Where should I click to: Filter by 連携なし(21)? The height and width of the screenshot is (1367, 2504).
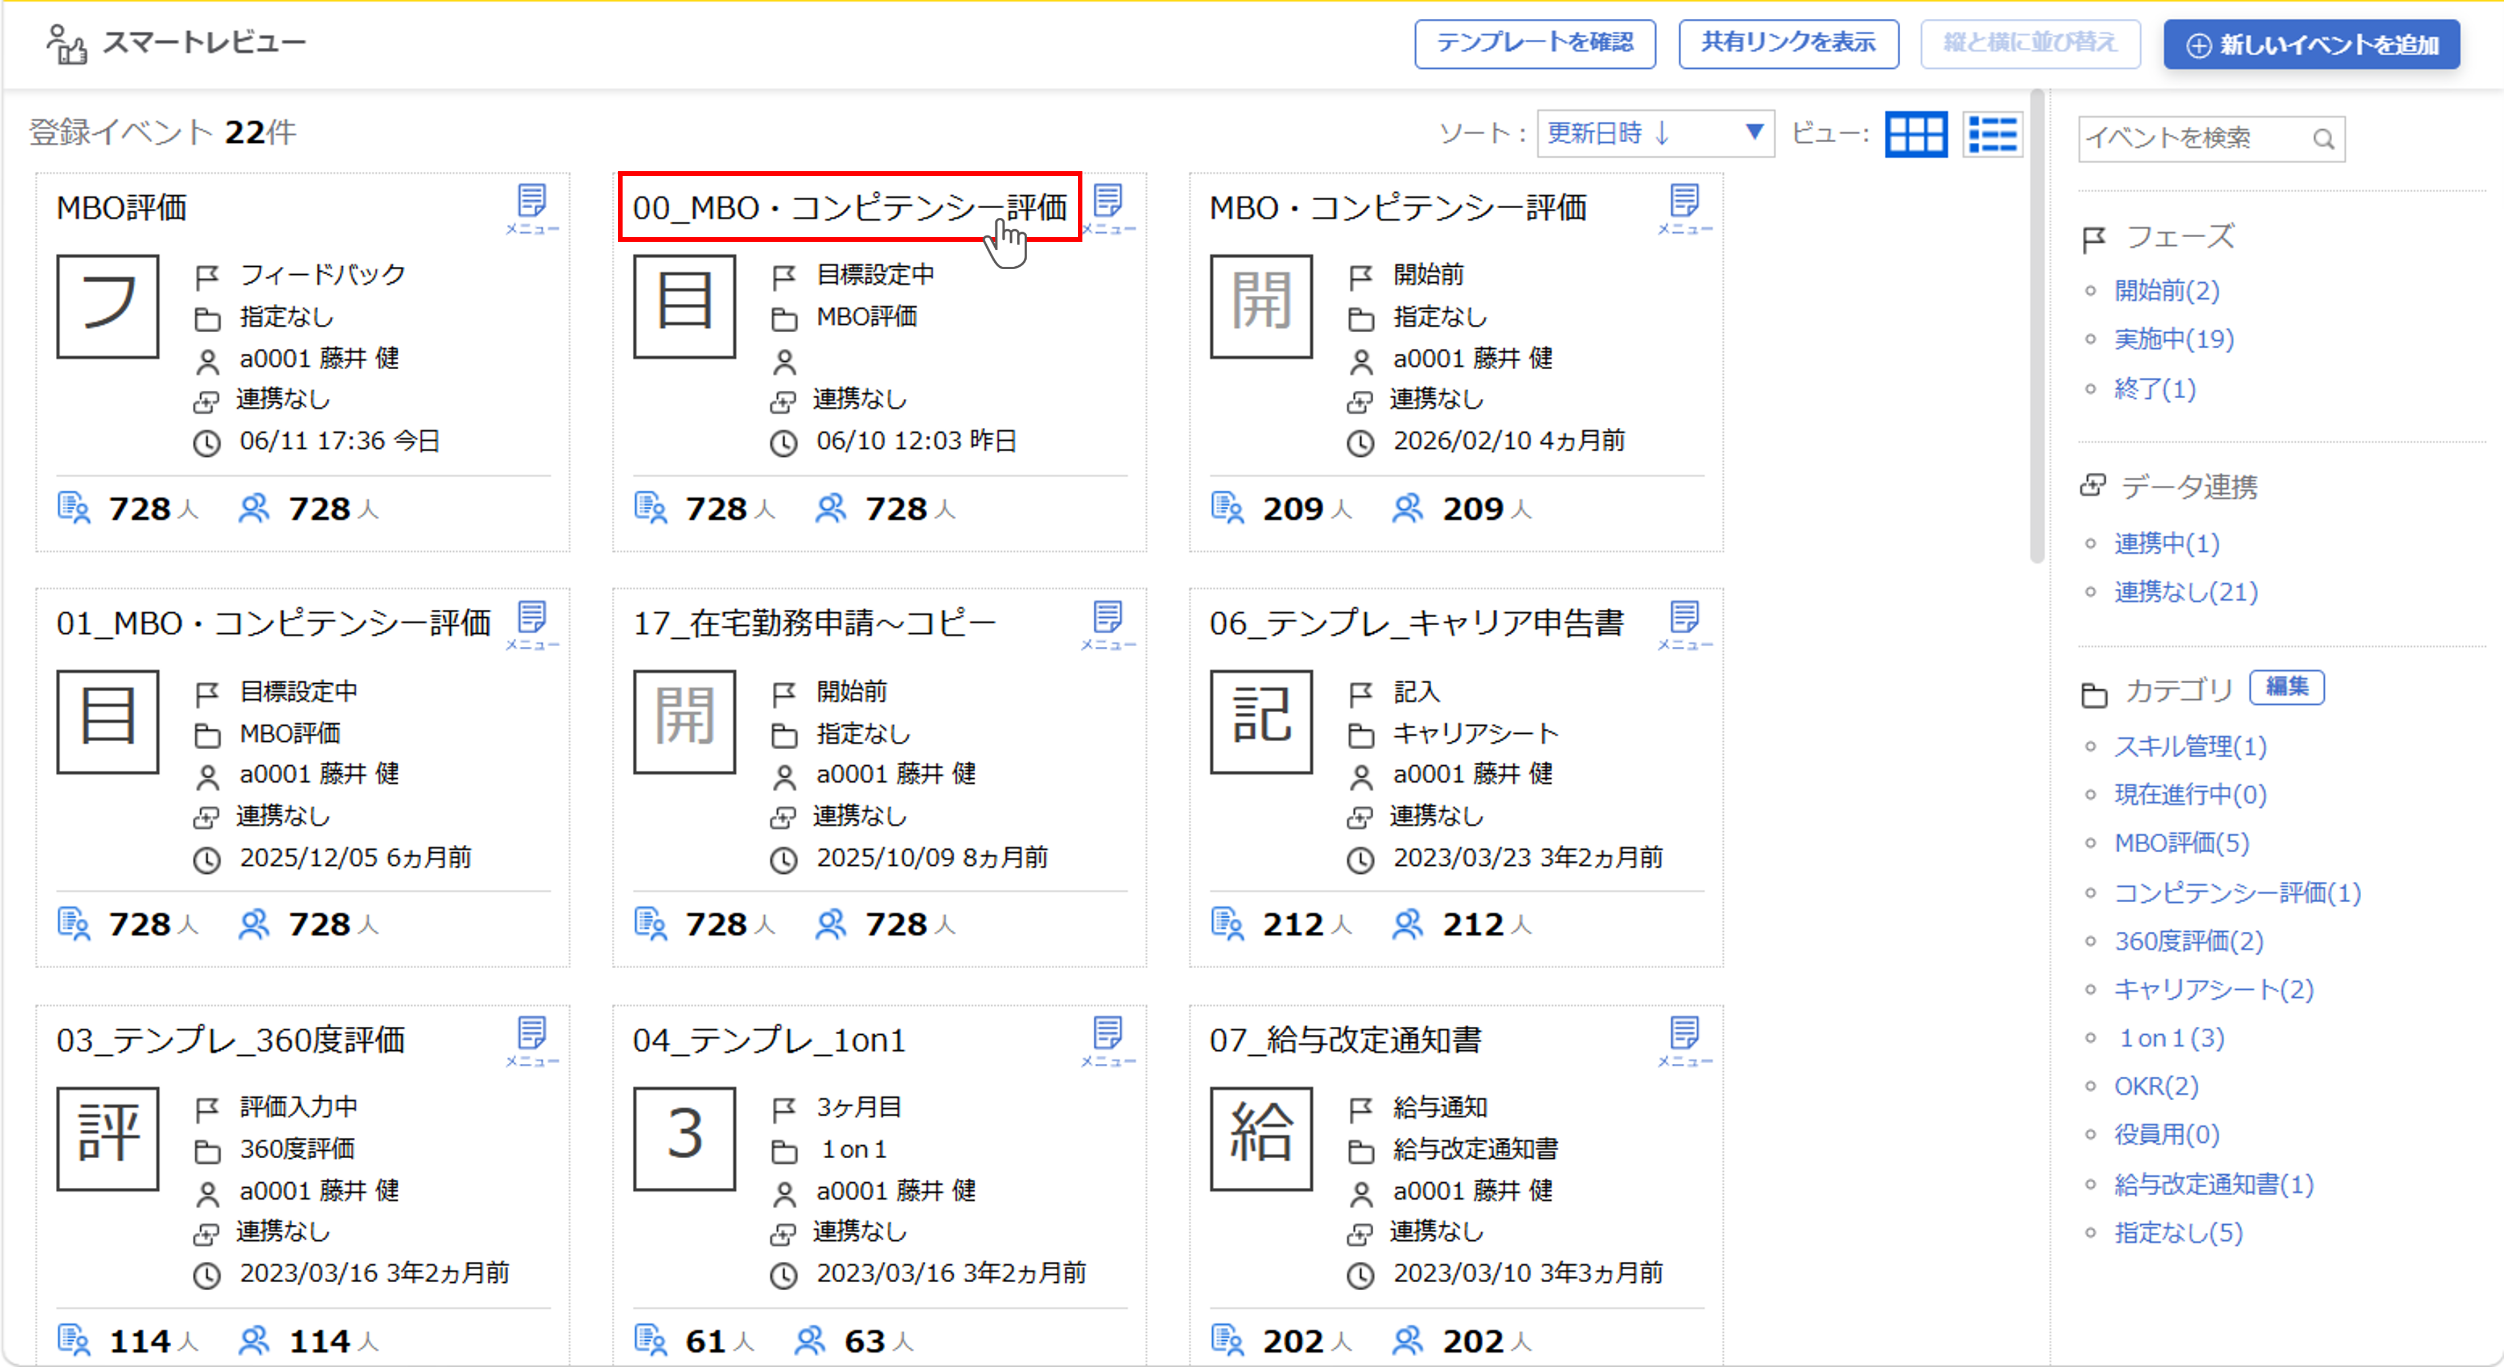[2186, 592]
